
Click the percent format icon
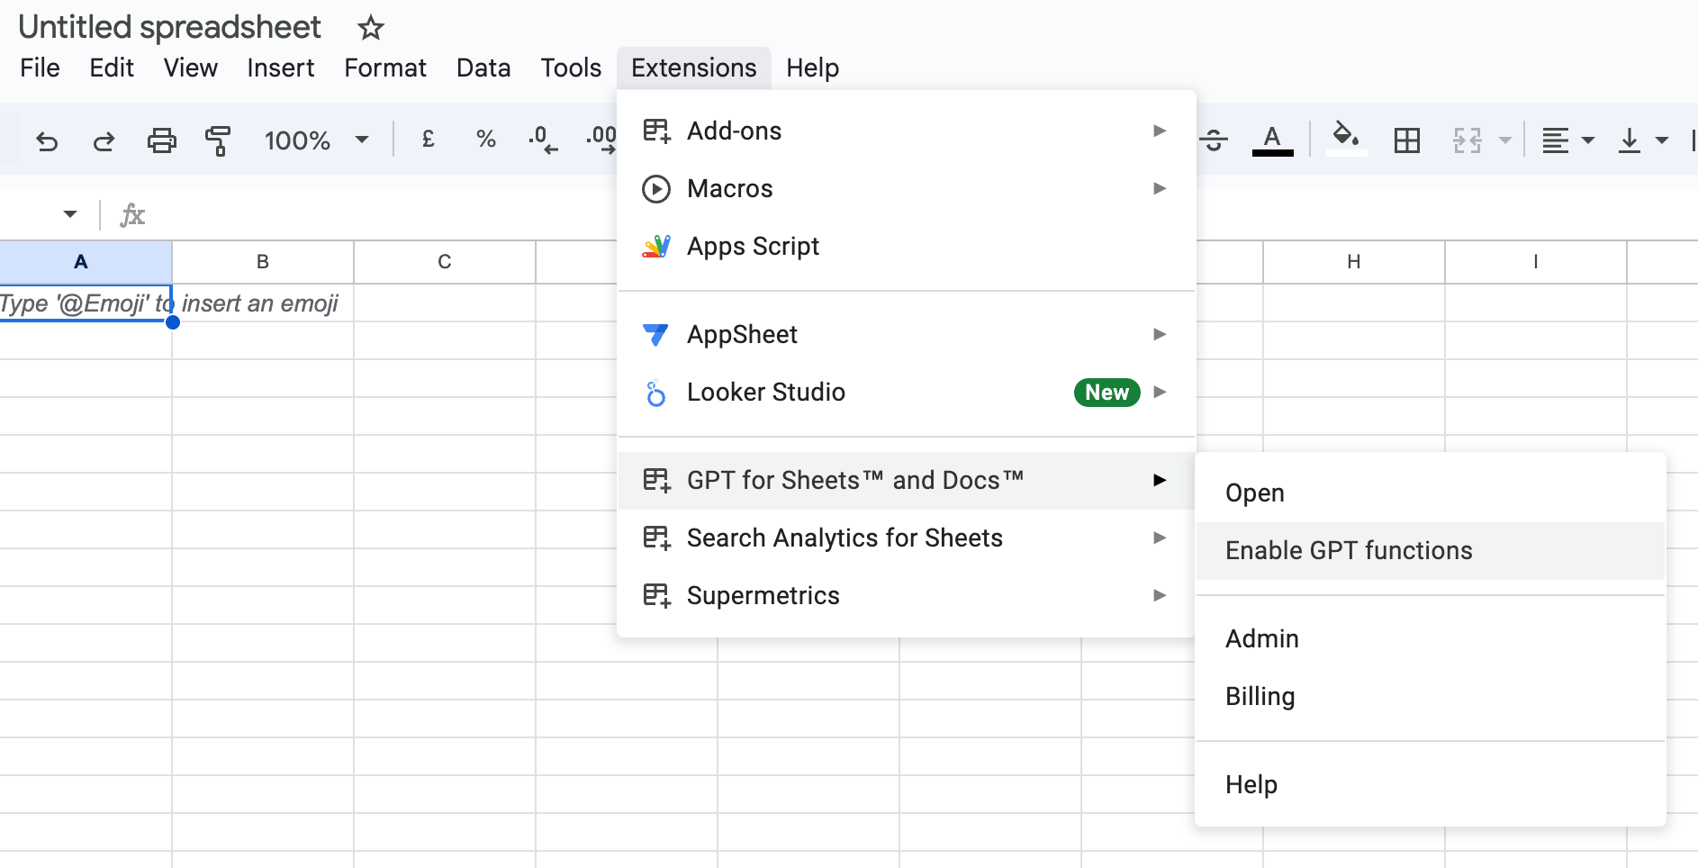(486, 140)
